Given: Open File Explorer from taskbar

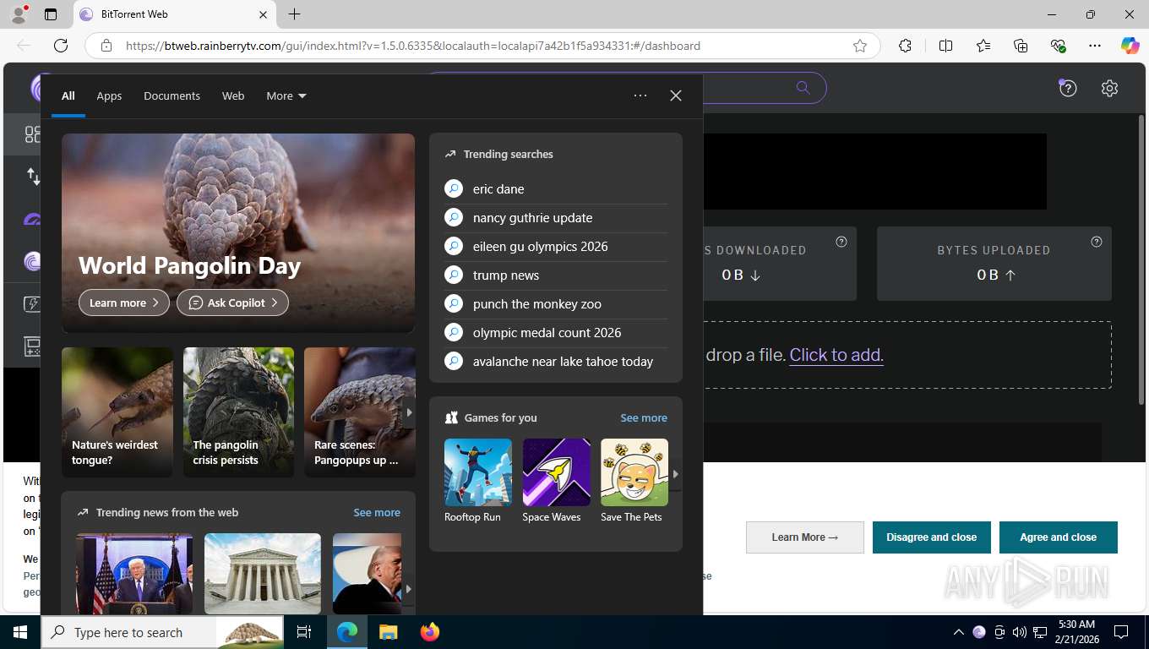Looking at the screenshot, I should 388,632.
